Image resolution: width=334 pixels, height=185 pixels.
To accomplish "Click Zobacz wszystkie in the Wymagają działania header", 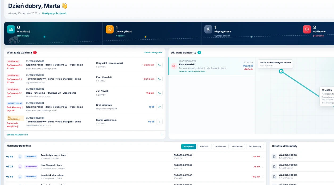I will 153,52.
